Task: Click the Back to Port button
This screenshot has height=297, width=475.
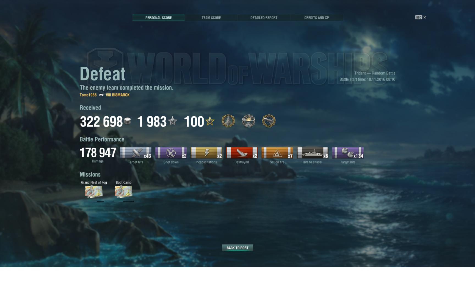Action: (x=237, y=248)
